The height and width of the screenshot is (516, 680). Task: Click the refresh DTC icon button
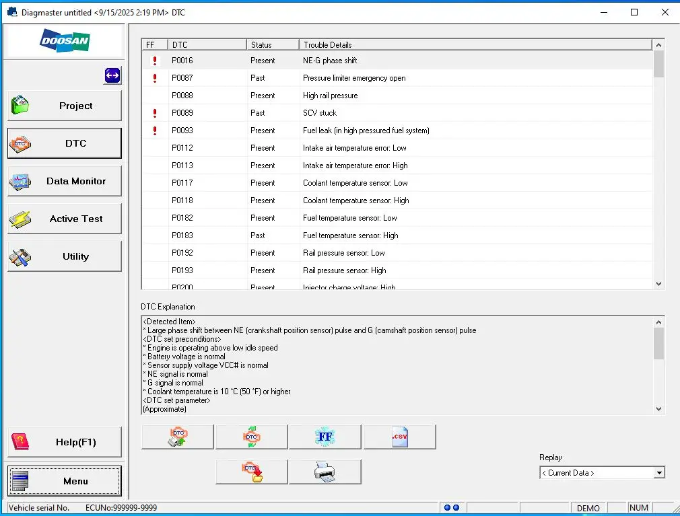[252, 437]
